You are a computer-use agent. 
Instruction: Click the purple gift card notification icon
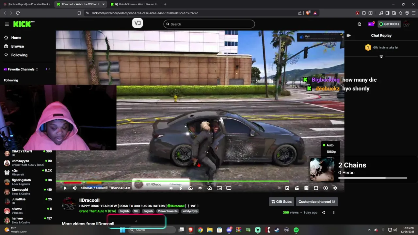371,24
